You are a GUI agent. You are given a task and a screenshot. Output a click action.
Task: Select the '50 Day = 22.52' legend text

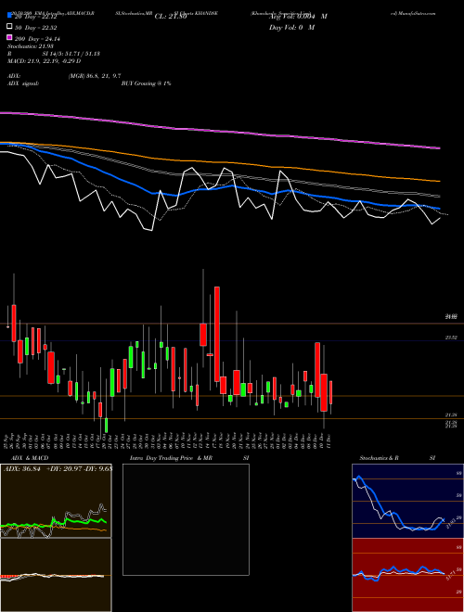[35, 28]
